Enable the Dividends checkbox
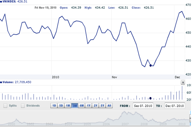The width and height of the screenshot is (192, 127). pos(23,106)
